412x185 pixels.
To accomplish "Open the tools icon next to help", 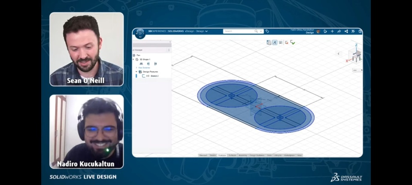I will tap(353, 31).
